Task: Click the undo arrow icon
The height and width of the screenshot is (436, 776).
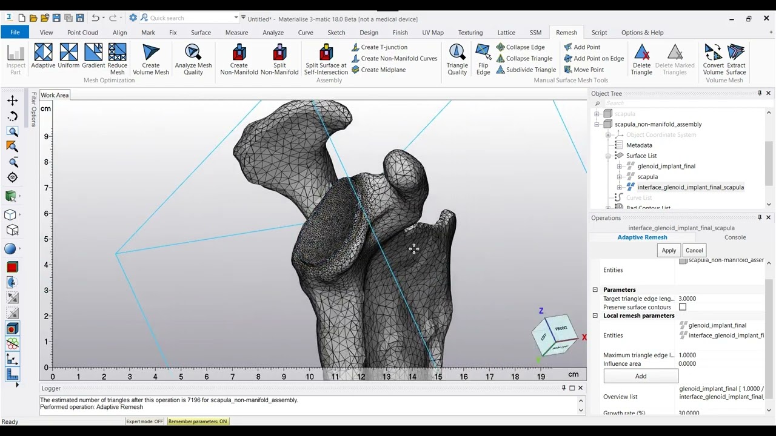Action: point(95,18)
